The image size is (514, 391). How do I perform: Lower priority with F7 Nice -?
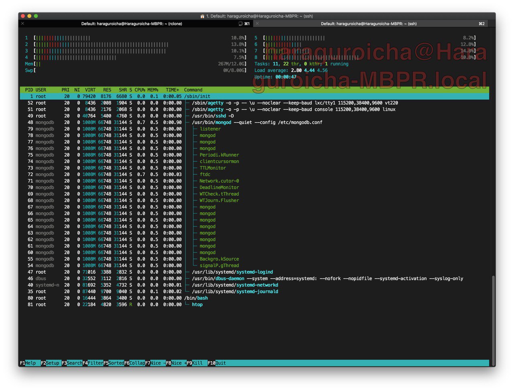[155, 363]
